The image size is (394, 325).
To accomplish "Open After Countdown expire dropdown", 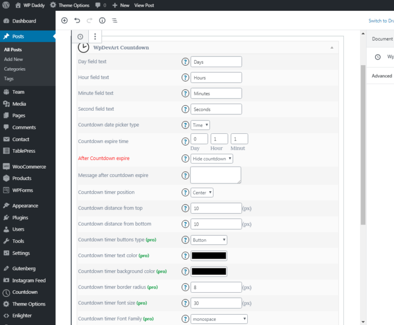I will point(212,159).
